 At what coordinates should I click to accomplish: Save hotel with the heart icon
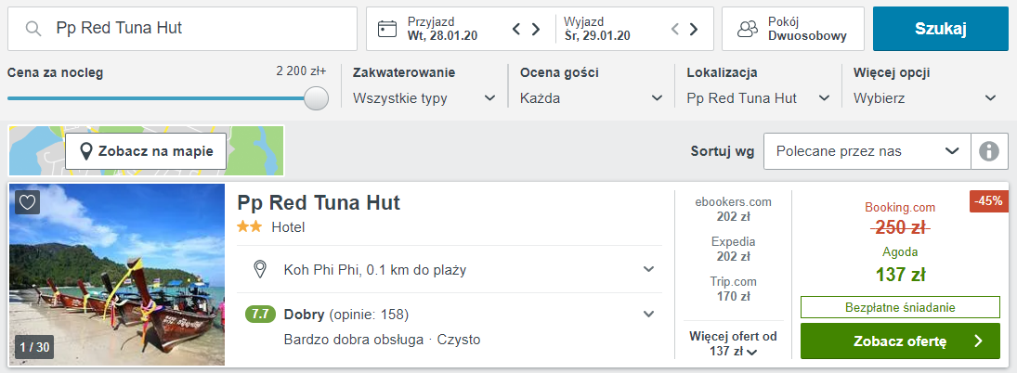(27, 202)
